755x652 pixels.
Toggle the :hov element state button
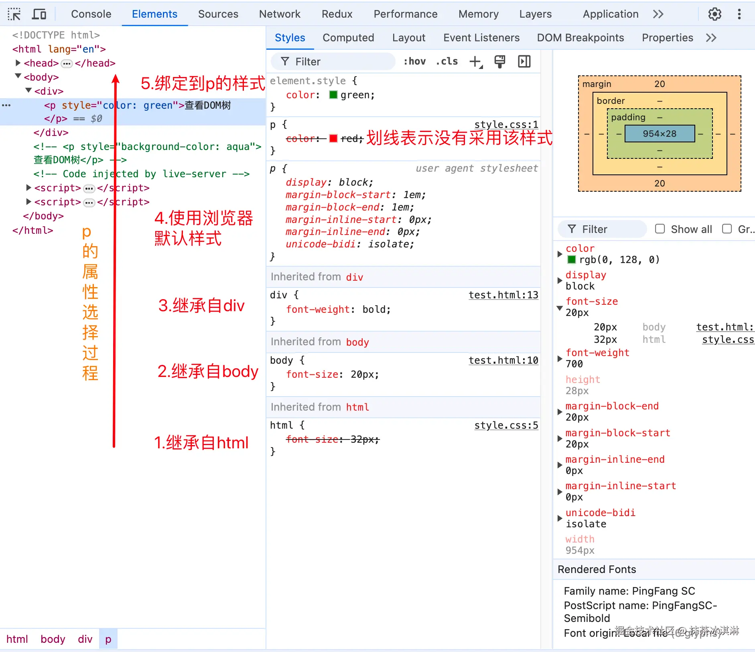point(415,61)
